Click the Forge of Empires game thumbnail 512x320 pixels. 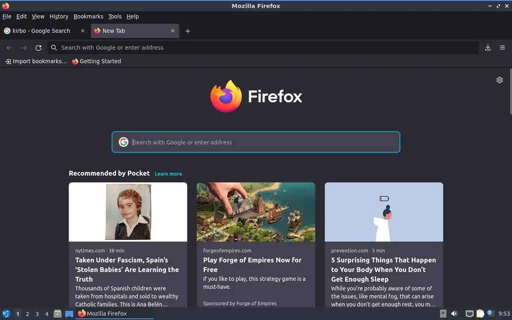[256, 212]
